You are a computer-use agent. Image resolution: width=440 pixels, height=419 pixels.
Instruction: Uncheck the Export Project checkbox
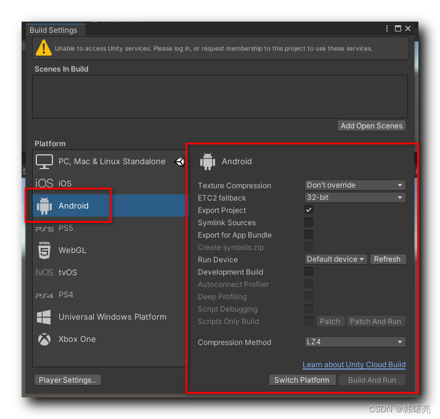point(309,210)
